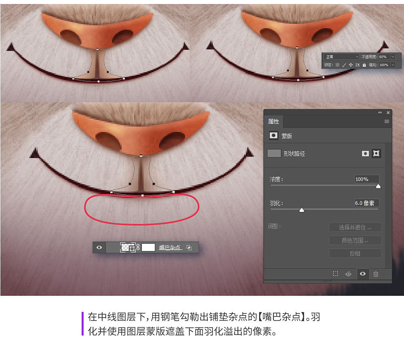Switch to the 属性 tab
This screenshot has height=339, width=404.
(273, 121)
